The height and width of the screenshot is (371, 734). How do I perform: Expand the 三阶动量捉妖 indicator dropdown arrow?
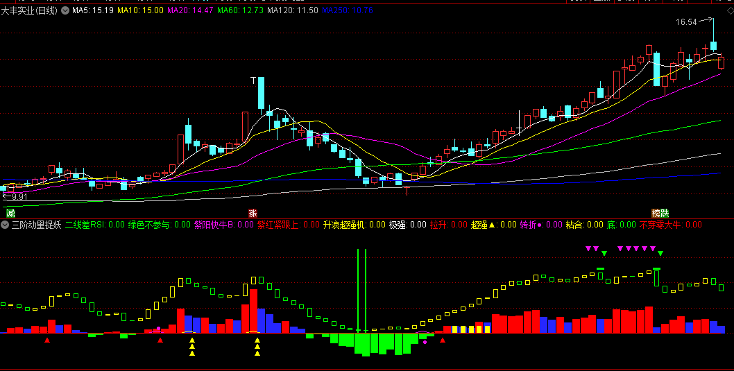(5, 225)
